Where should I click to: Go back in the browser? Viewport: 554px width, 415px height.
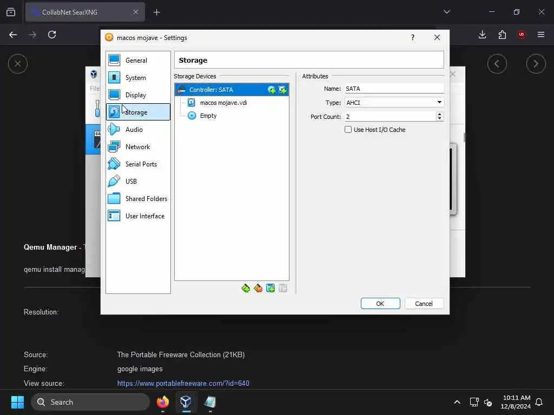13,35
